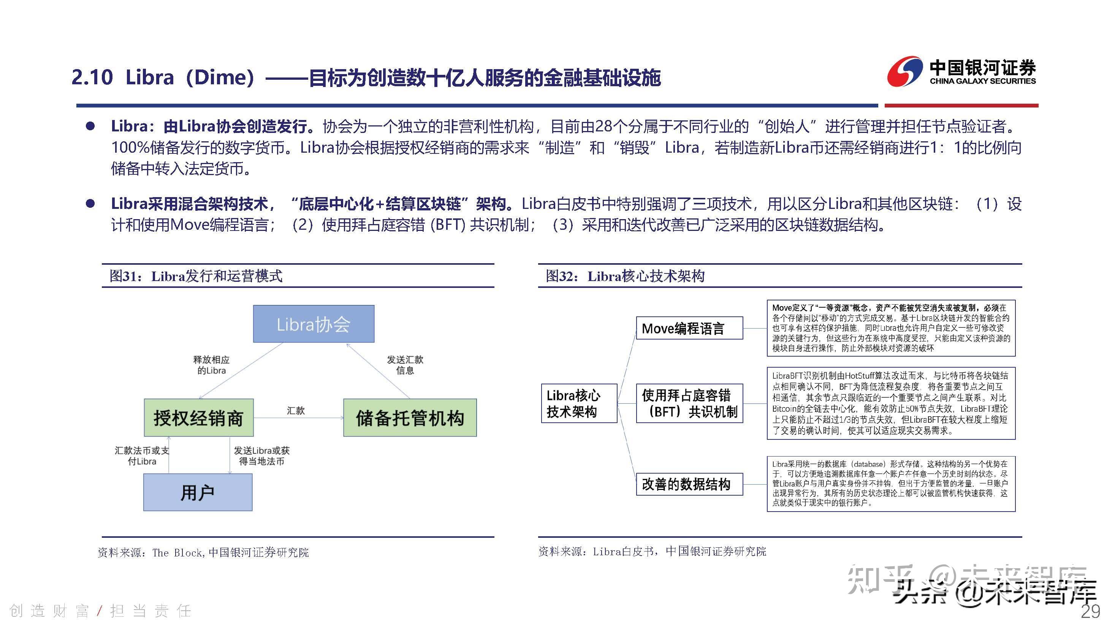Click the LibraBFT description text box
The image size is (1115, 624).
[891, 403]
